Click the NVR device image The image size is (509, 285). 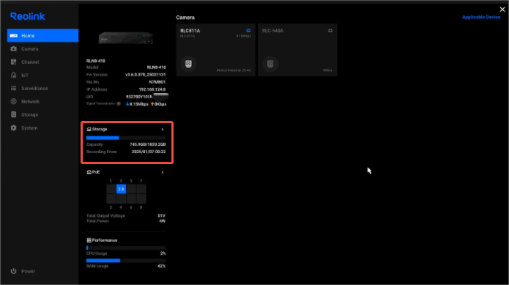126,38
